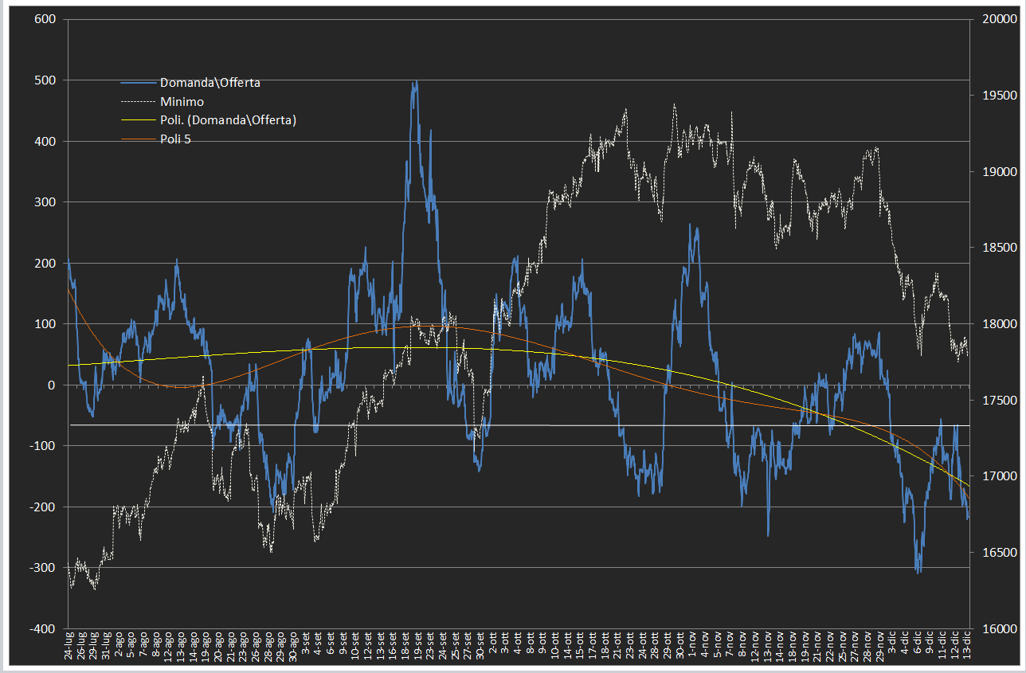Click the 7-nov date label

coord(729,644)
